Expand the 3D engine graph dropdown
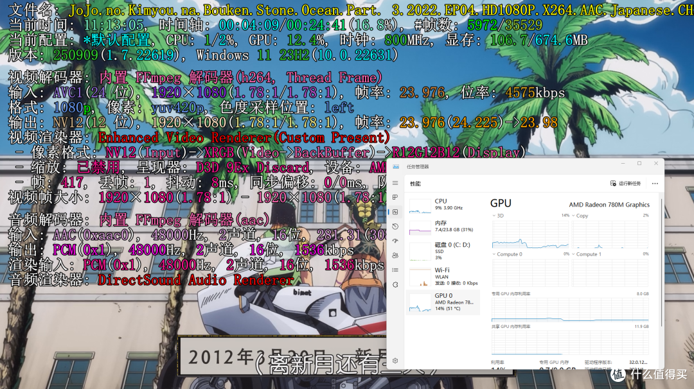This screenshot has height=389, width=694. click(494, 216)
